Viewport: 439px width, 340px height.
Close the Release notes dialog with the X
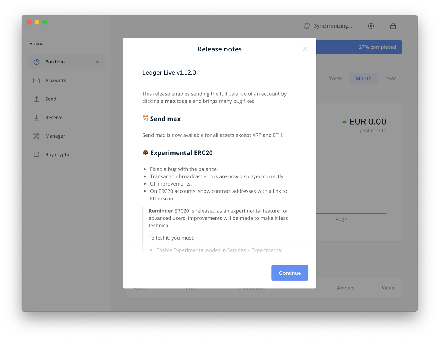[305, 49]
